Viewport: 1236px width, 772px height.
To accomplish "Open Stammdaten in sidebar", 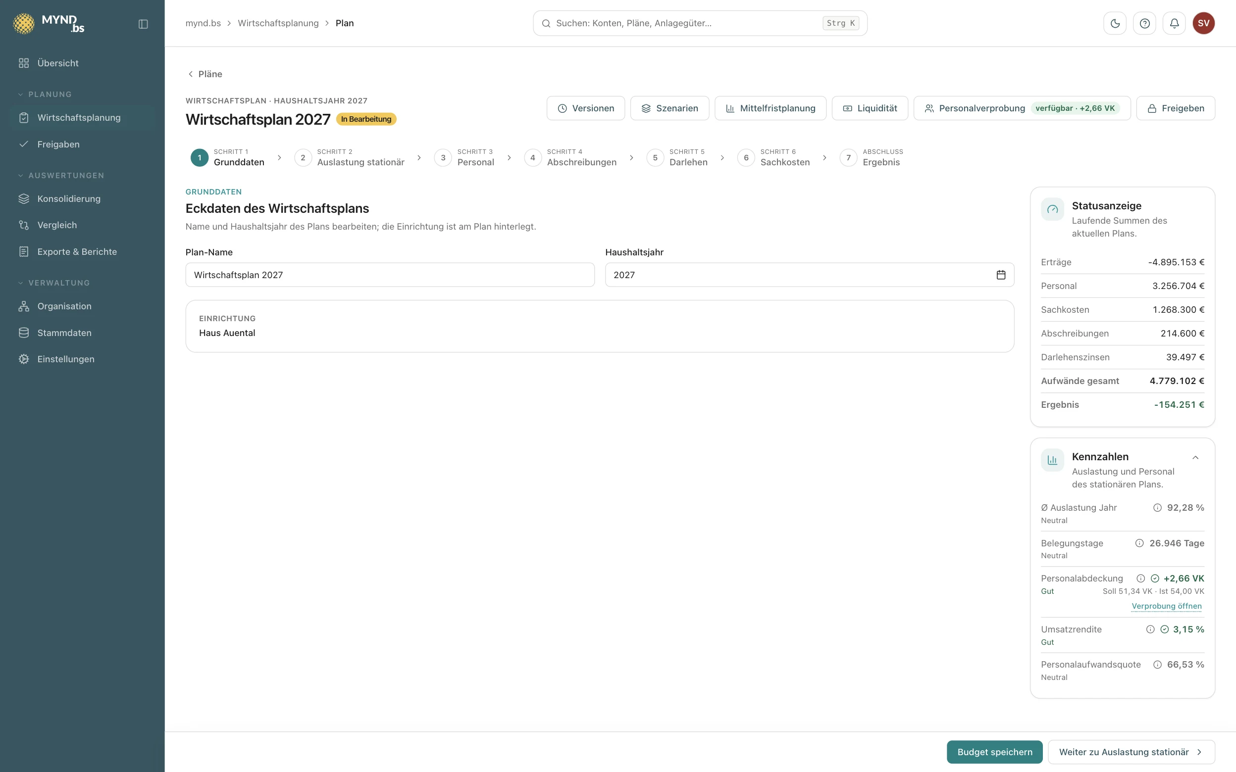I will point(82,333).
